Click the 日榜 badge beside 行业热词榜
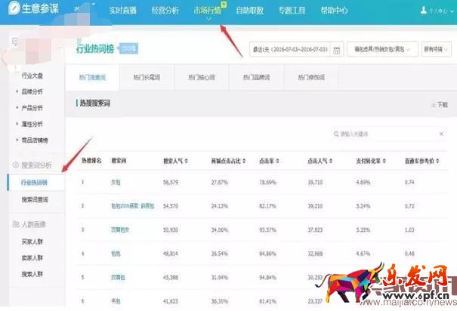The width and height of the screenshot is (457, 311). click(x=129, y=48)
